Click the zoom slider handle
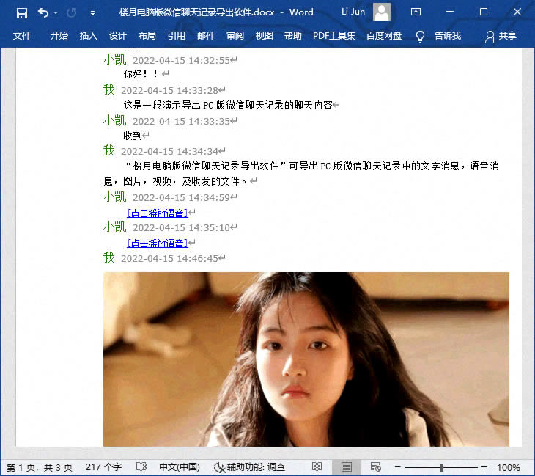This screenshot has width=535, height=476. 441,467
